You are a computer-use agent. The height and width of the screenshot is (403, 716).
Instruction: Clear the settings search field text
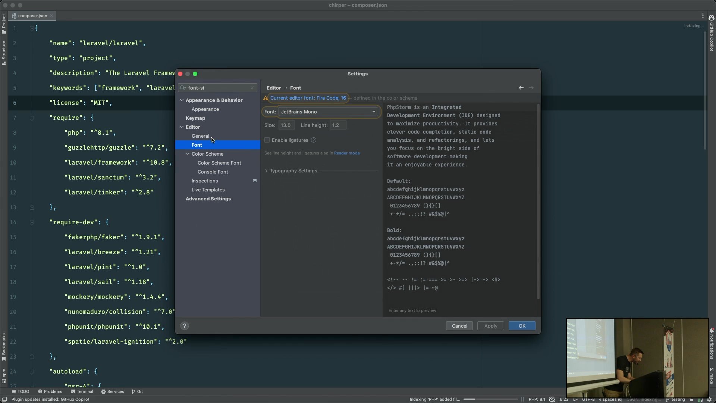coord(252,88)
